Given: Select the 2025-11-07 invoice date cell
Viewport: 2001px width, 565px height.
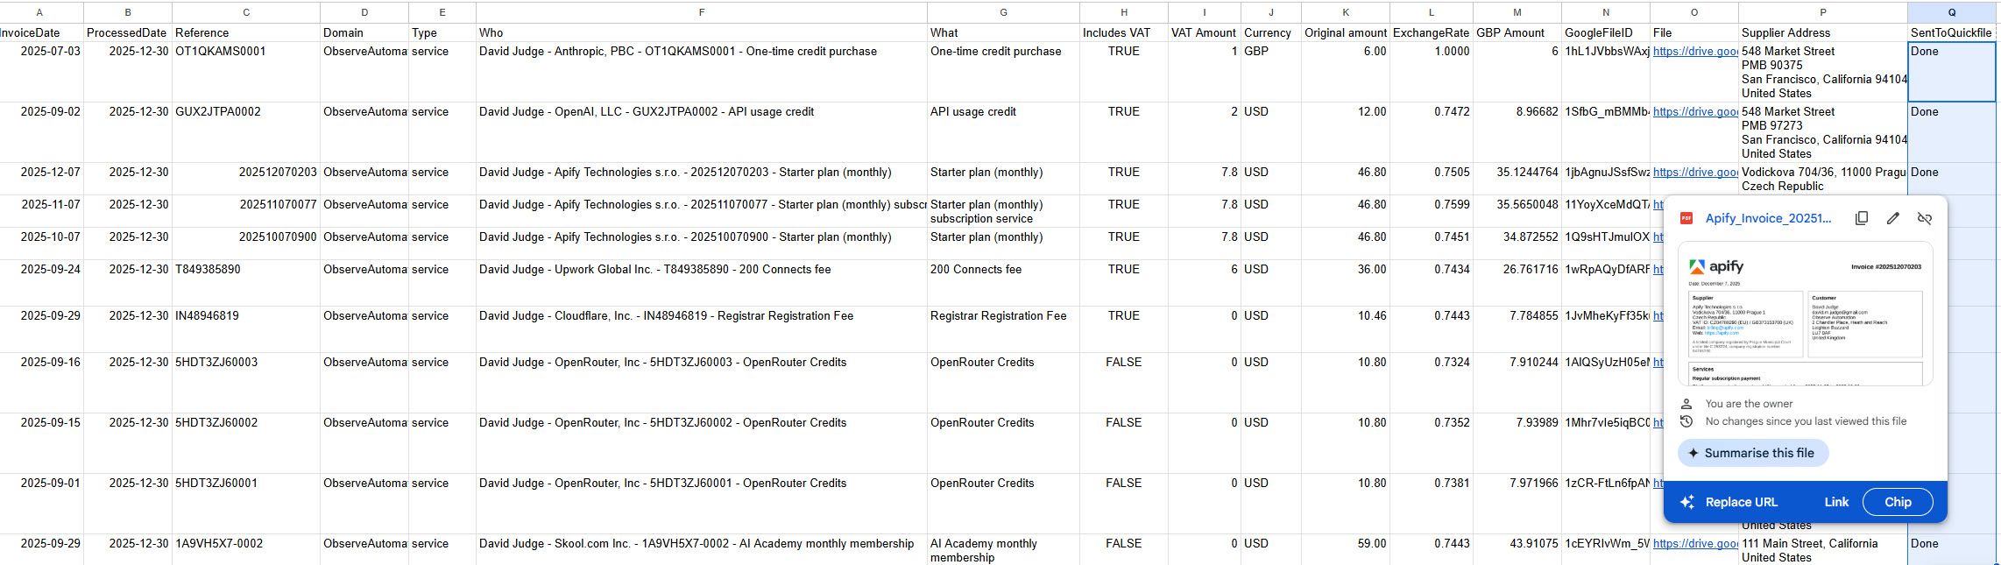Looking at the screenshot, I should coord(42,211).
